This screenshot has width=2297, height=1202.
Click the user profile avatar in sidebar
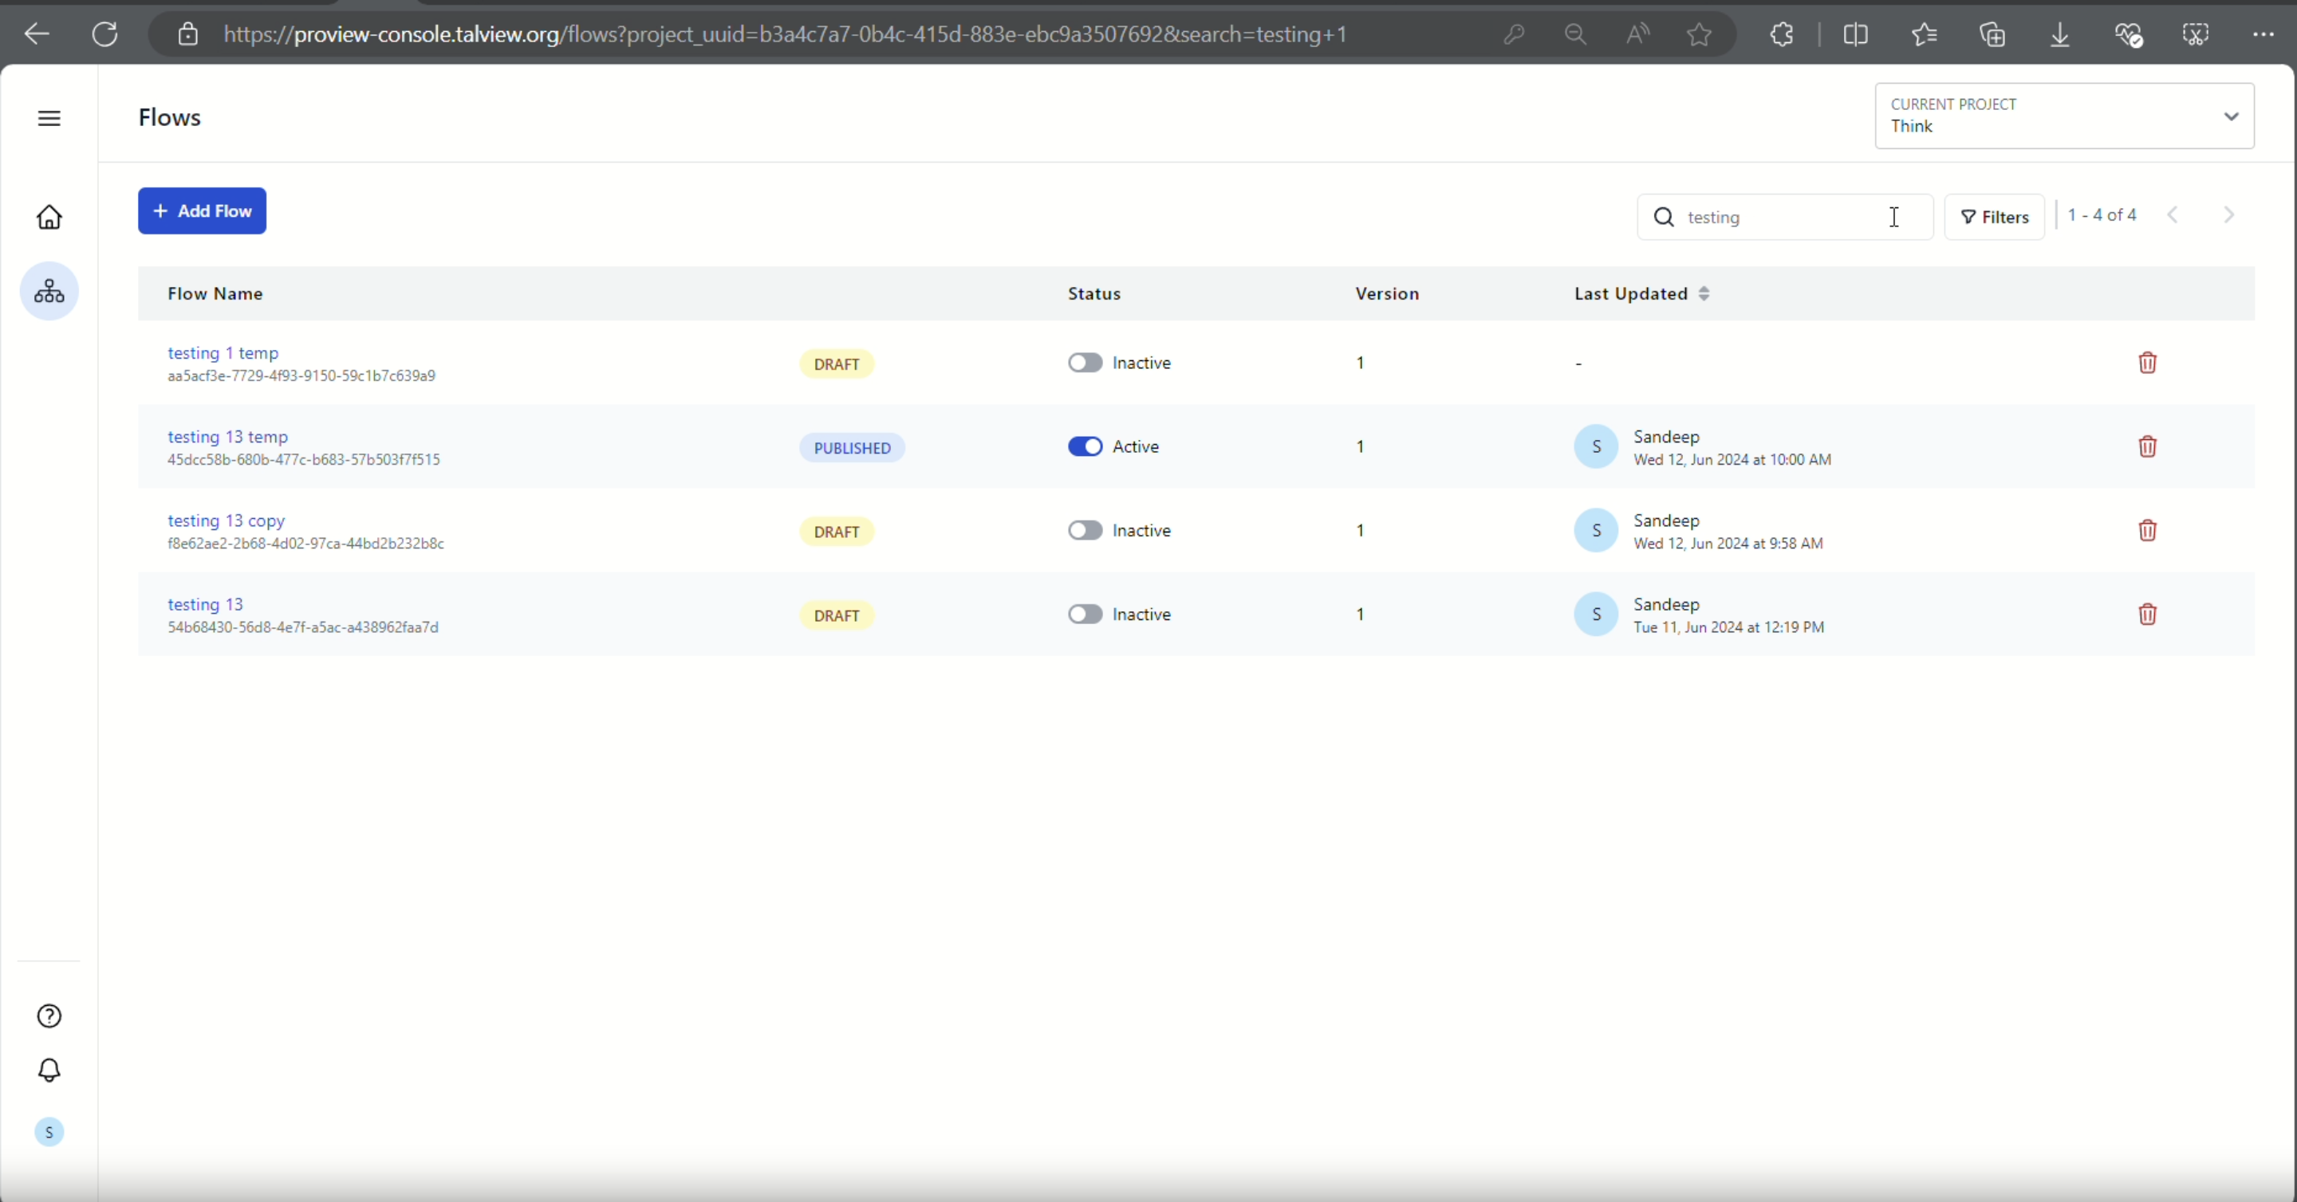[x=49, y=1132]
